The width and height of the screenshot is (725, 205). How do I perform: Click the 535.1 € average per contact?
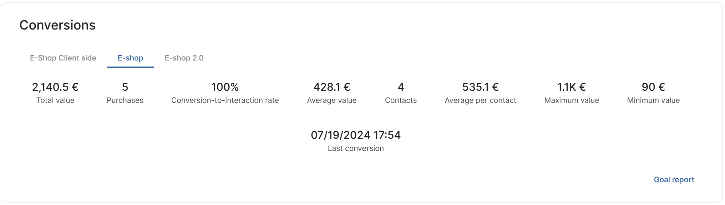click(x=481, y=87)
